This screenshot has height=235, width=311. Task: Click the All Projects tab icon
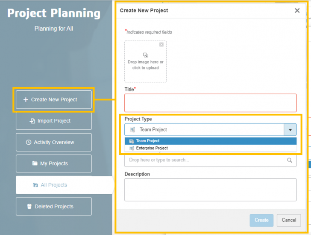[35, 185]
